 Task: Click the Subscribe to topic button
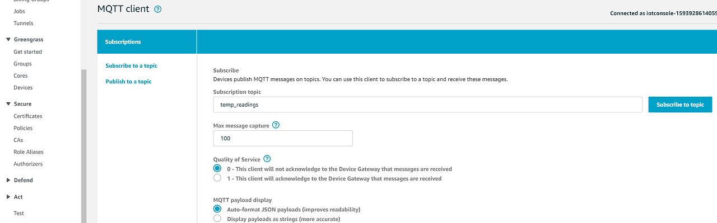tap(680, 105)
